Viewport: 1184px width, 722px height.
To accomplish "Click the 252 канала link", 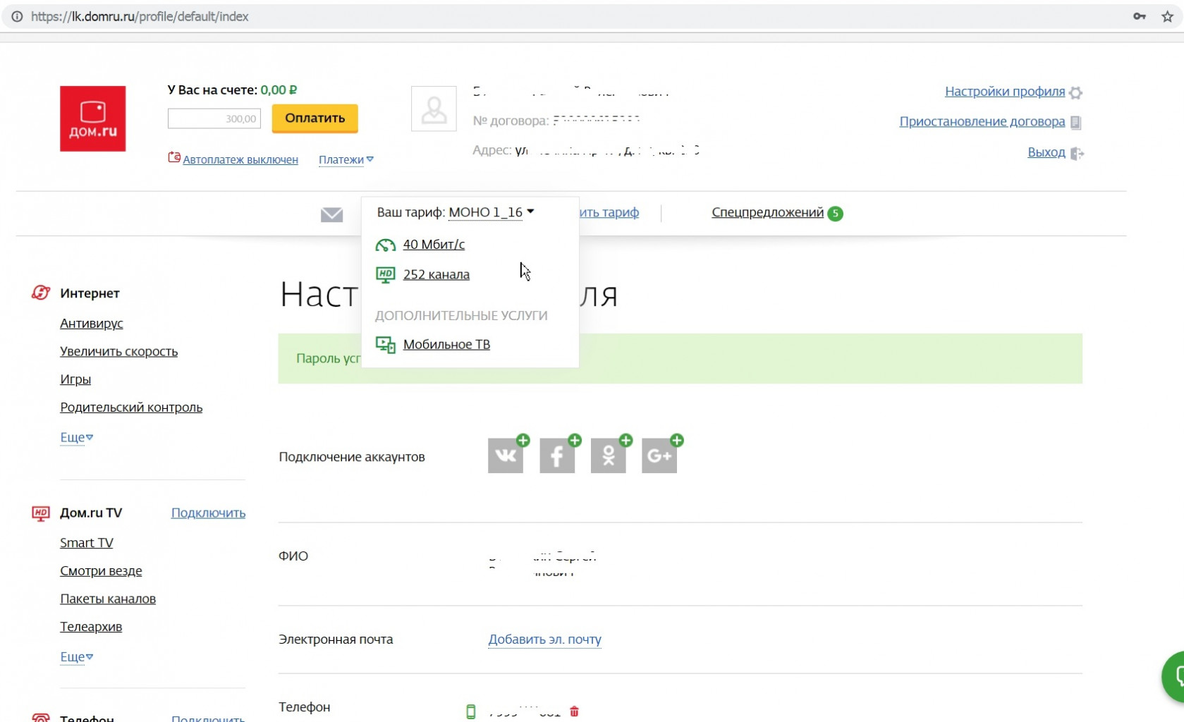I will tap(437, 274).
